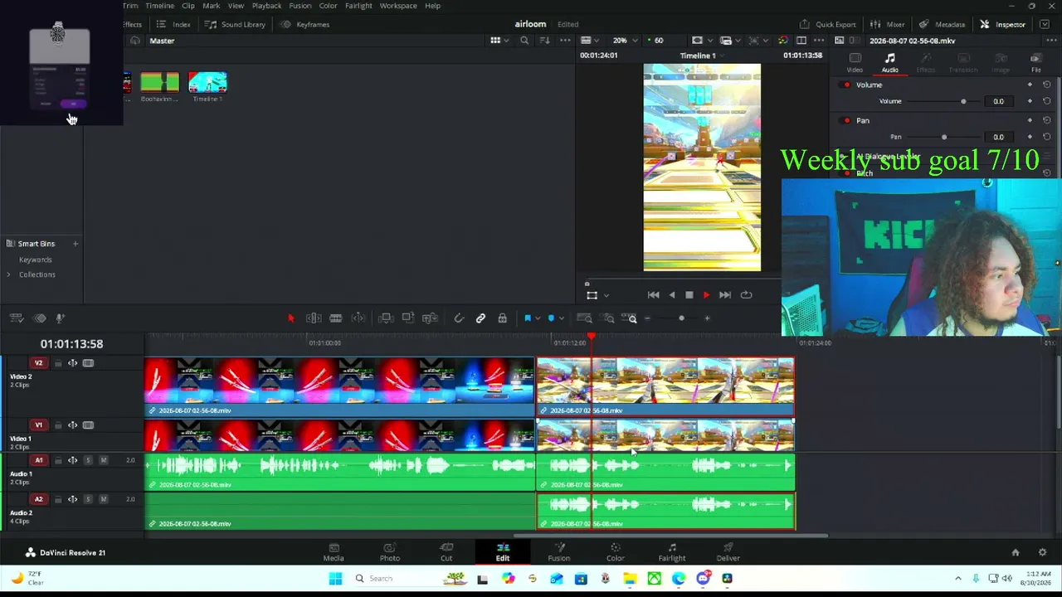Solo the Audio 2 track
This screenshot has height=597, width=1062.
click(88, 499)
